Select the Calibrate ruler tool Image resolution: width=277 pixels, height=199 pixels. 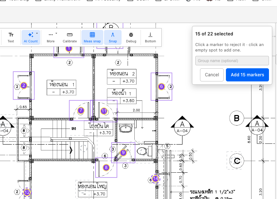70,38
